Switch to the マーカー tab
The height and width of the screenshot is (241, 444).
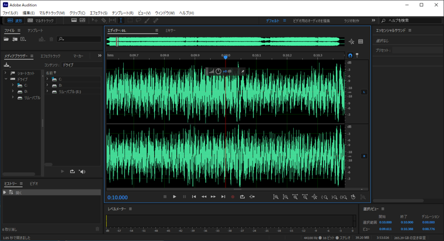tap(78, 56)
